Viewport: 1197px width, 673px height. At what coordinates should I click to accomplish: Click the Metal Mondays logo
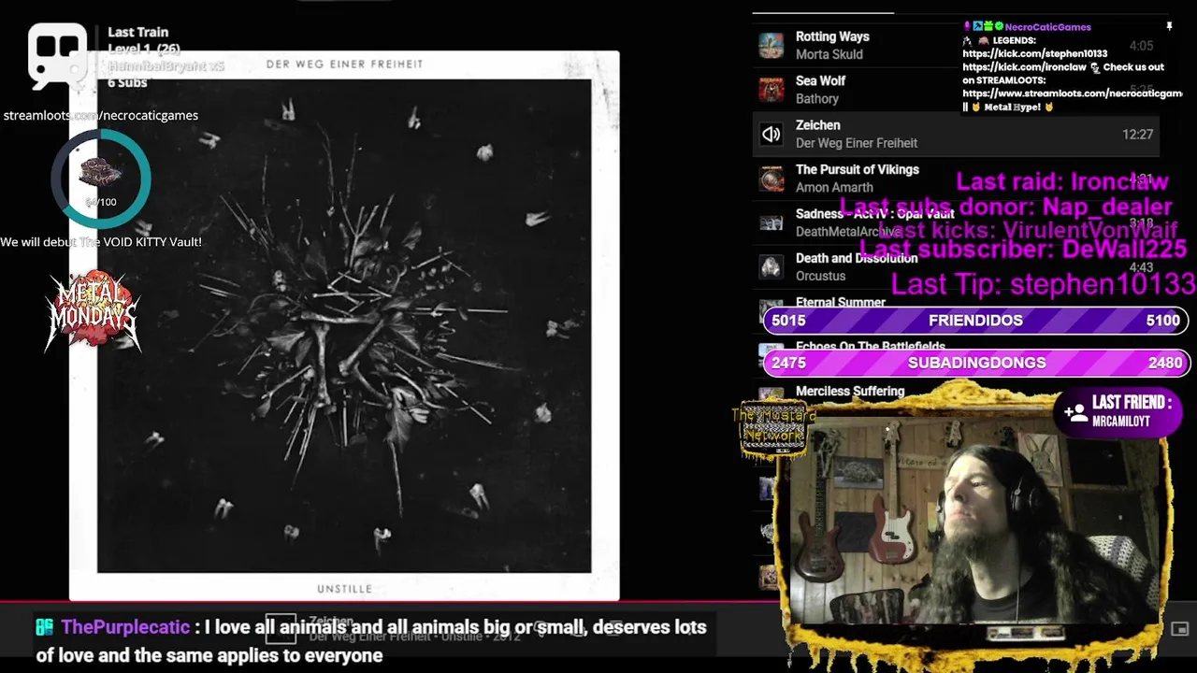tap(93, 311)
